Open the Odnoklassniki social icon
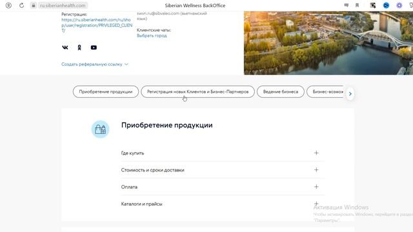This screenshot has height=232, width=413. [79, 48]
